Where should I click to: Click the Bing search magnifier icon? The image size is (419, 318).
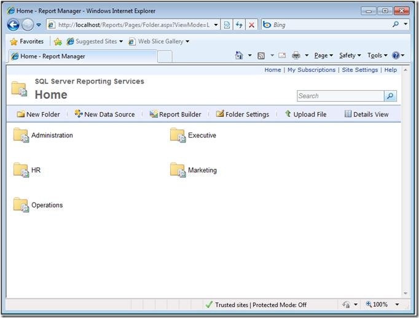[x=396, y=25]
